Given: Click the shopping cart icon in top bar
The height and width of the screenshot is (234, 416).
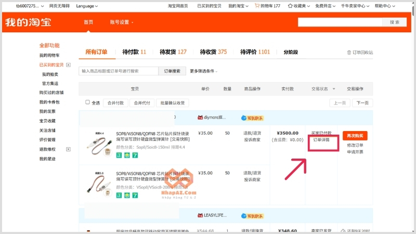Looking at the screenshot, I should (x=257, y=6).
